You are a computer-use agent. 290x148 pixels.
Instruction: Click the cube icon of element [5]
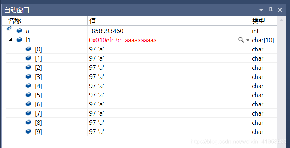[29, 95]
